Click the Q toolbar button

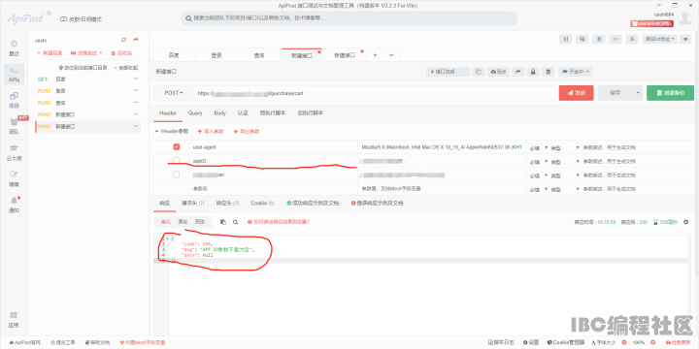[582, 39]
